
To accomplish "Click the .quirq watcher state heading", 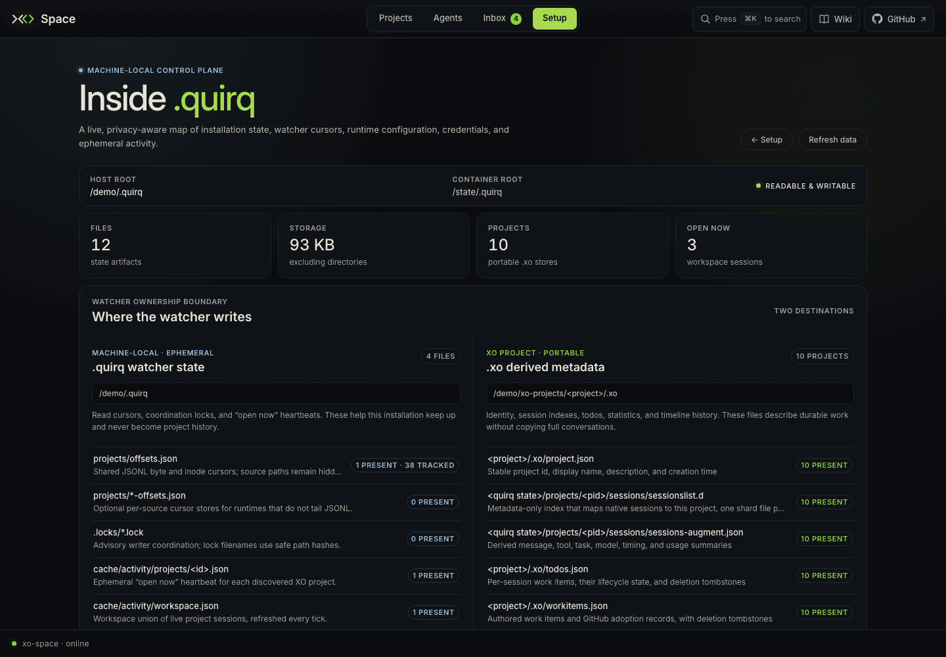I will point(148,367).
